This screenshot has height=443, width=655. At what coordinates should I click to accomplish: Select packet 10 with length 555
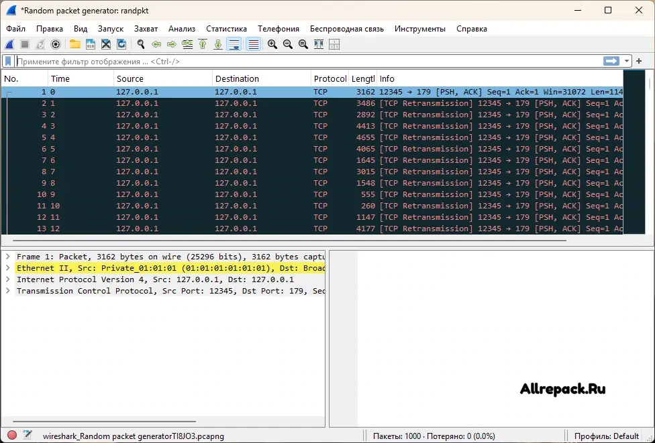click(312, 194)
